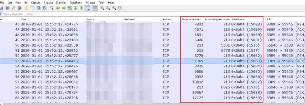305x105 pixels.
Task: Click Info cell of packet 51
Action: (286, 51)
